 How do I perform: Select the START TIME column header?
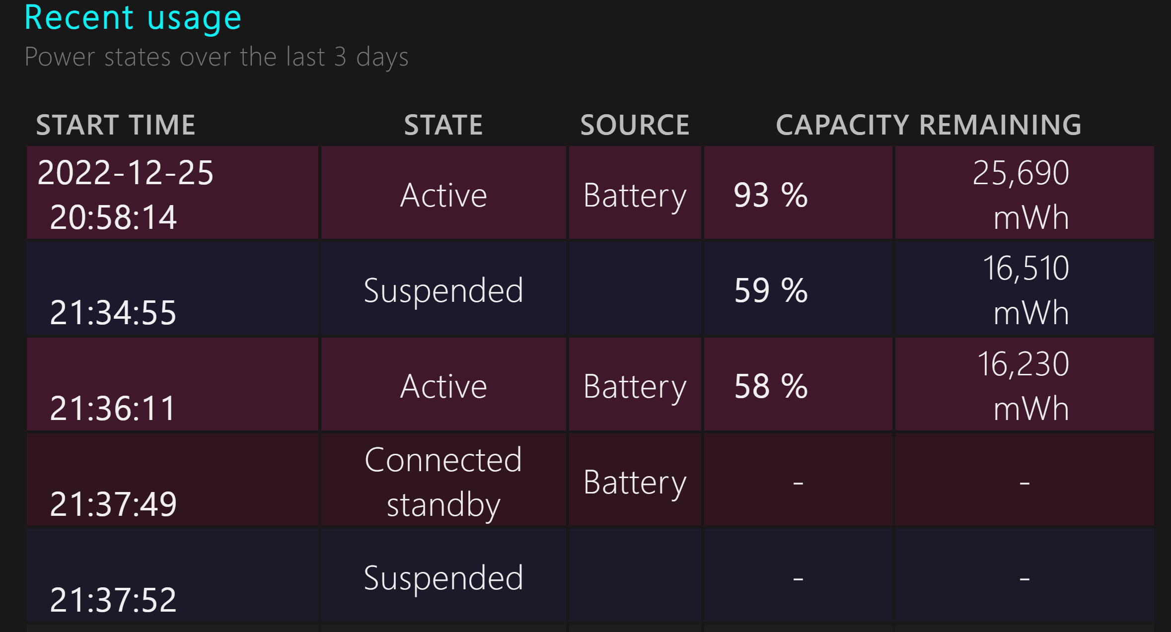(116, 125)
